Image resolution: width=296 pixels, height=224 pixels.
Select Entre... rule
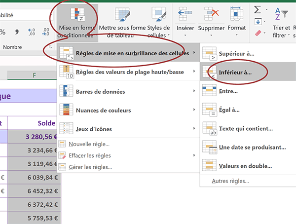point(248,91)
